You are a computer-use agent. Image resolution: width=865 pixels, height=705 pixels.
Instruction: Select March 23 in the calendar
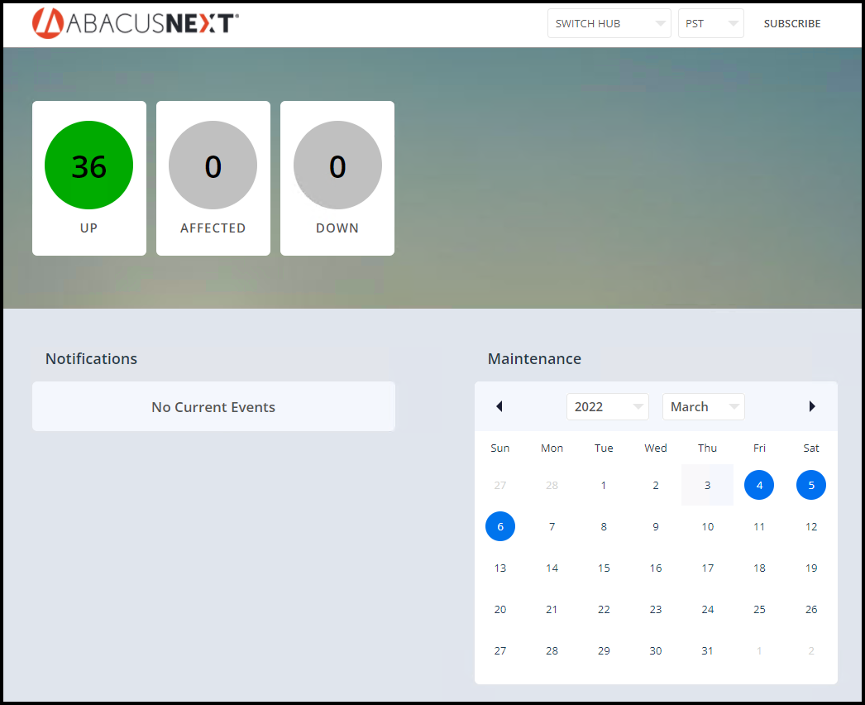pyautogui.click(x=656, y=610)
